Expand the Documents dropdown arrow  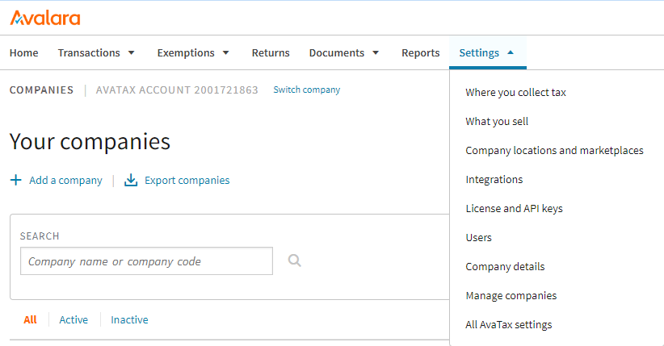tap(376, 53)
